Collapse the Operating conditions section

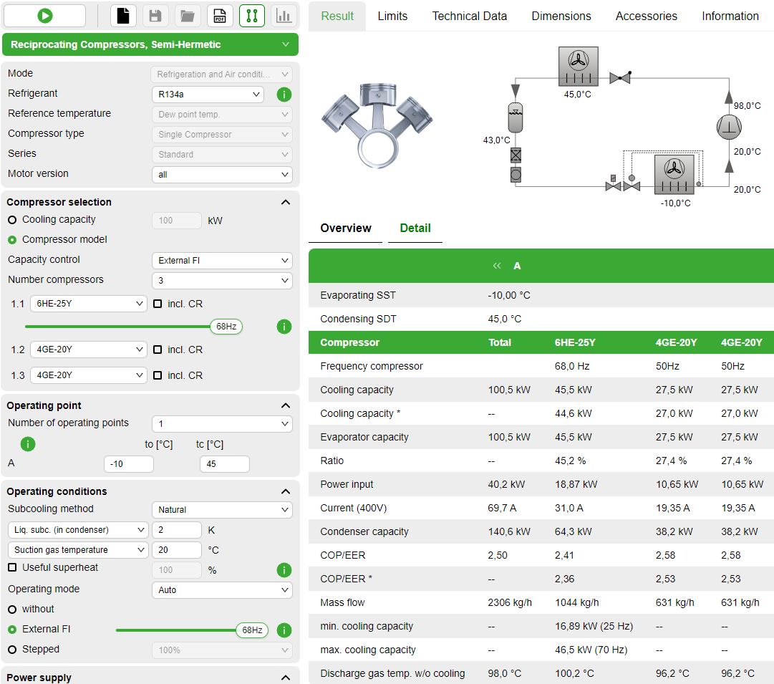(x=285, y=491)
